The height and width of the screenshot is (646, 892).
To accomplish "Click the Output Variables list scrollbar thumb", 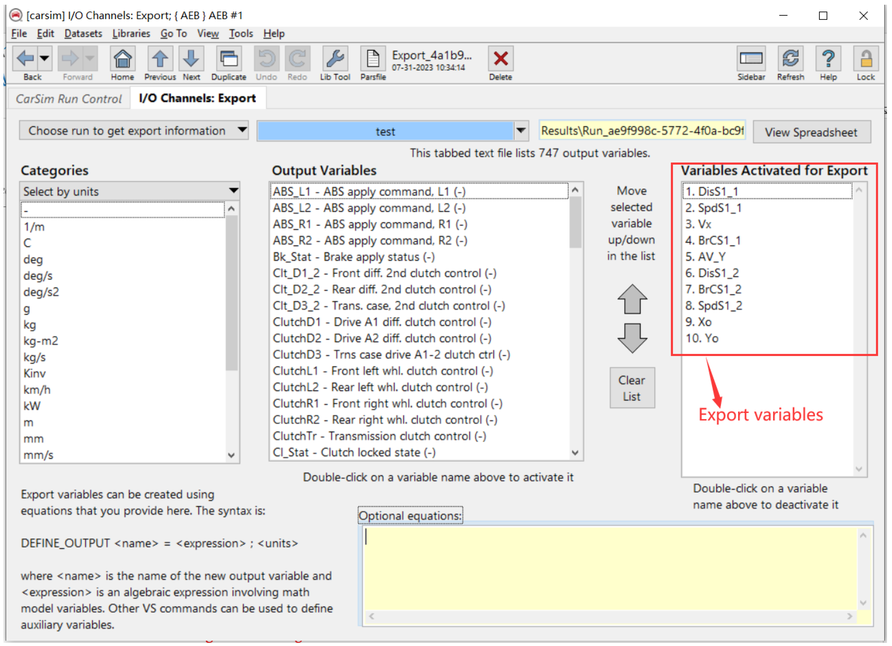I will [x=575, y=222].
